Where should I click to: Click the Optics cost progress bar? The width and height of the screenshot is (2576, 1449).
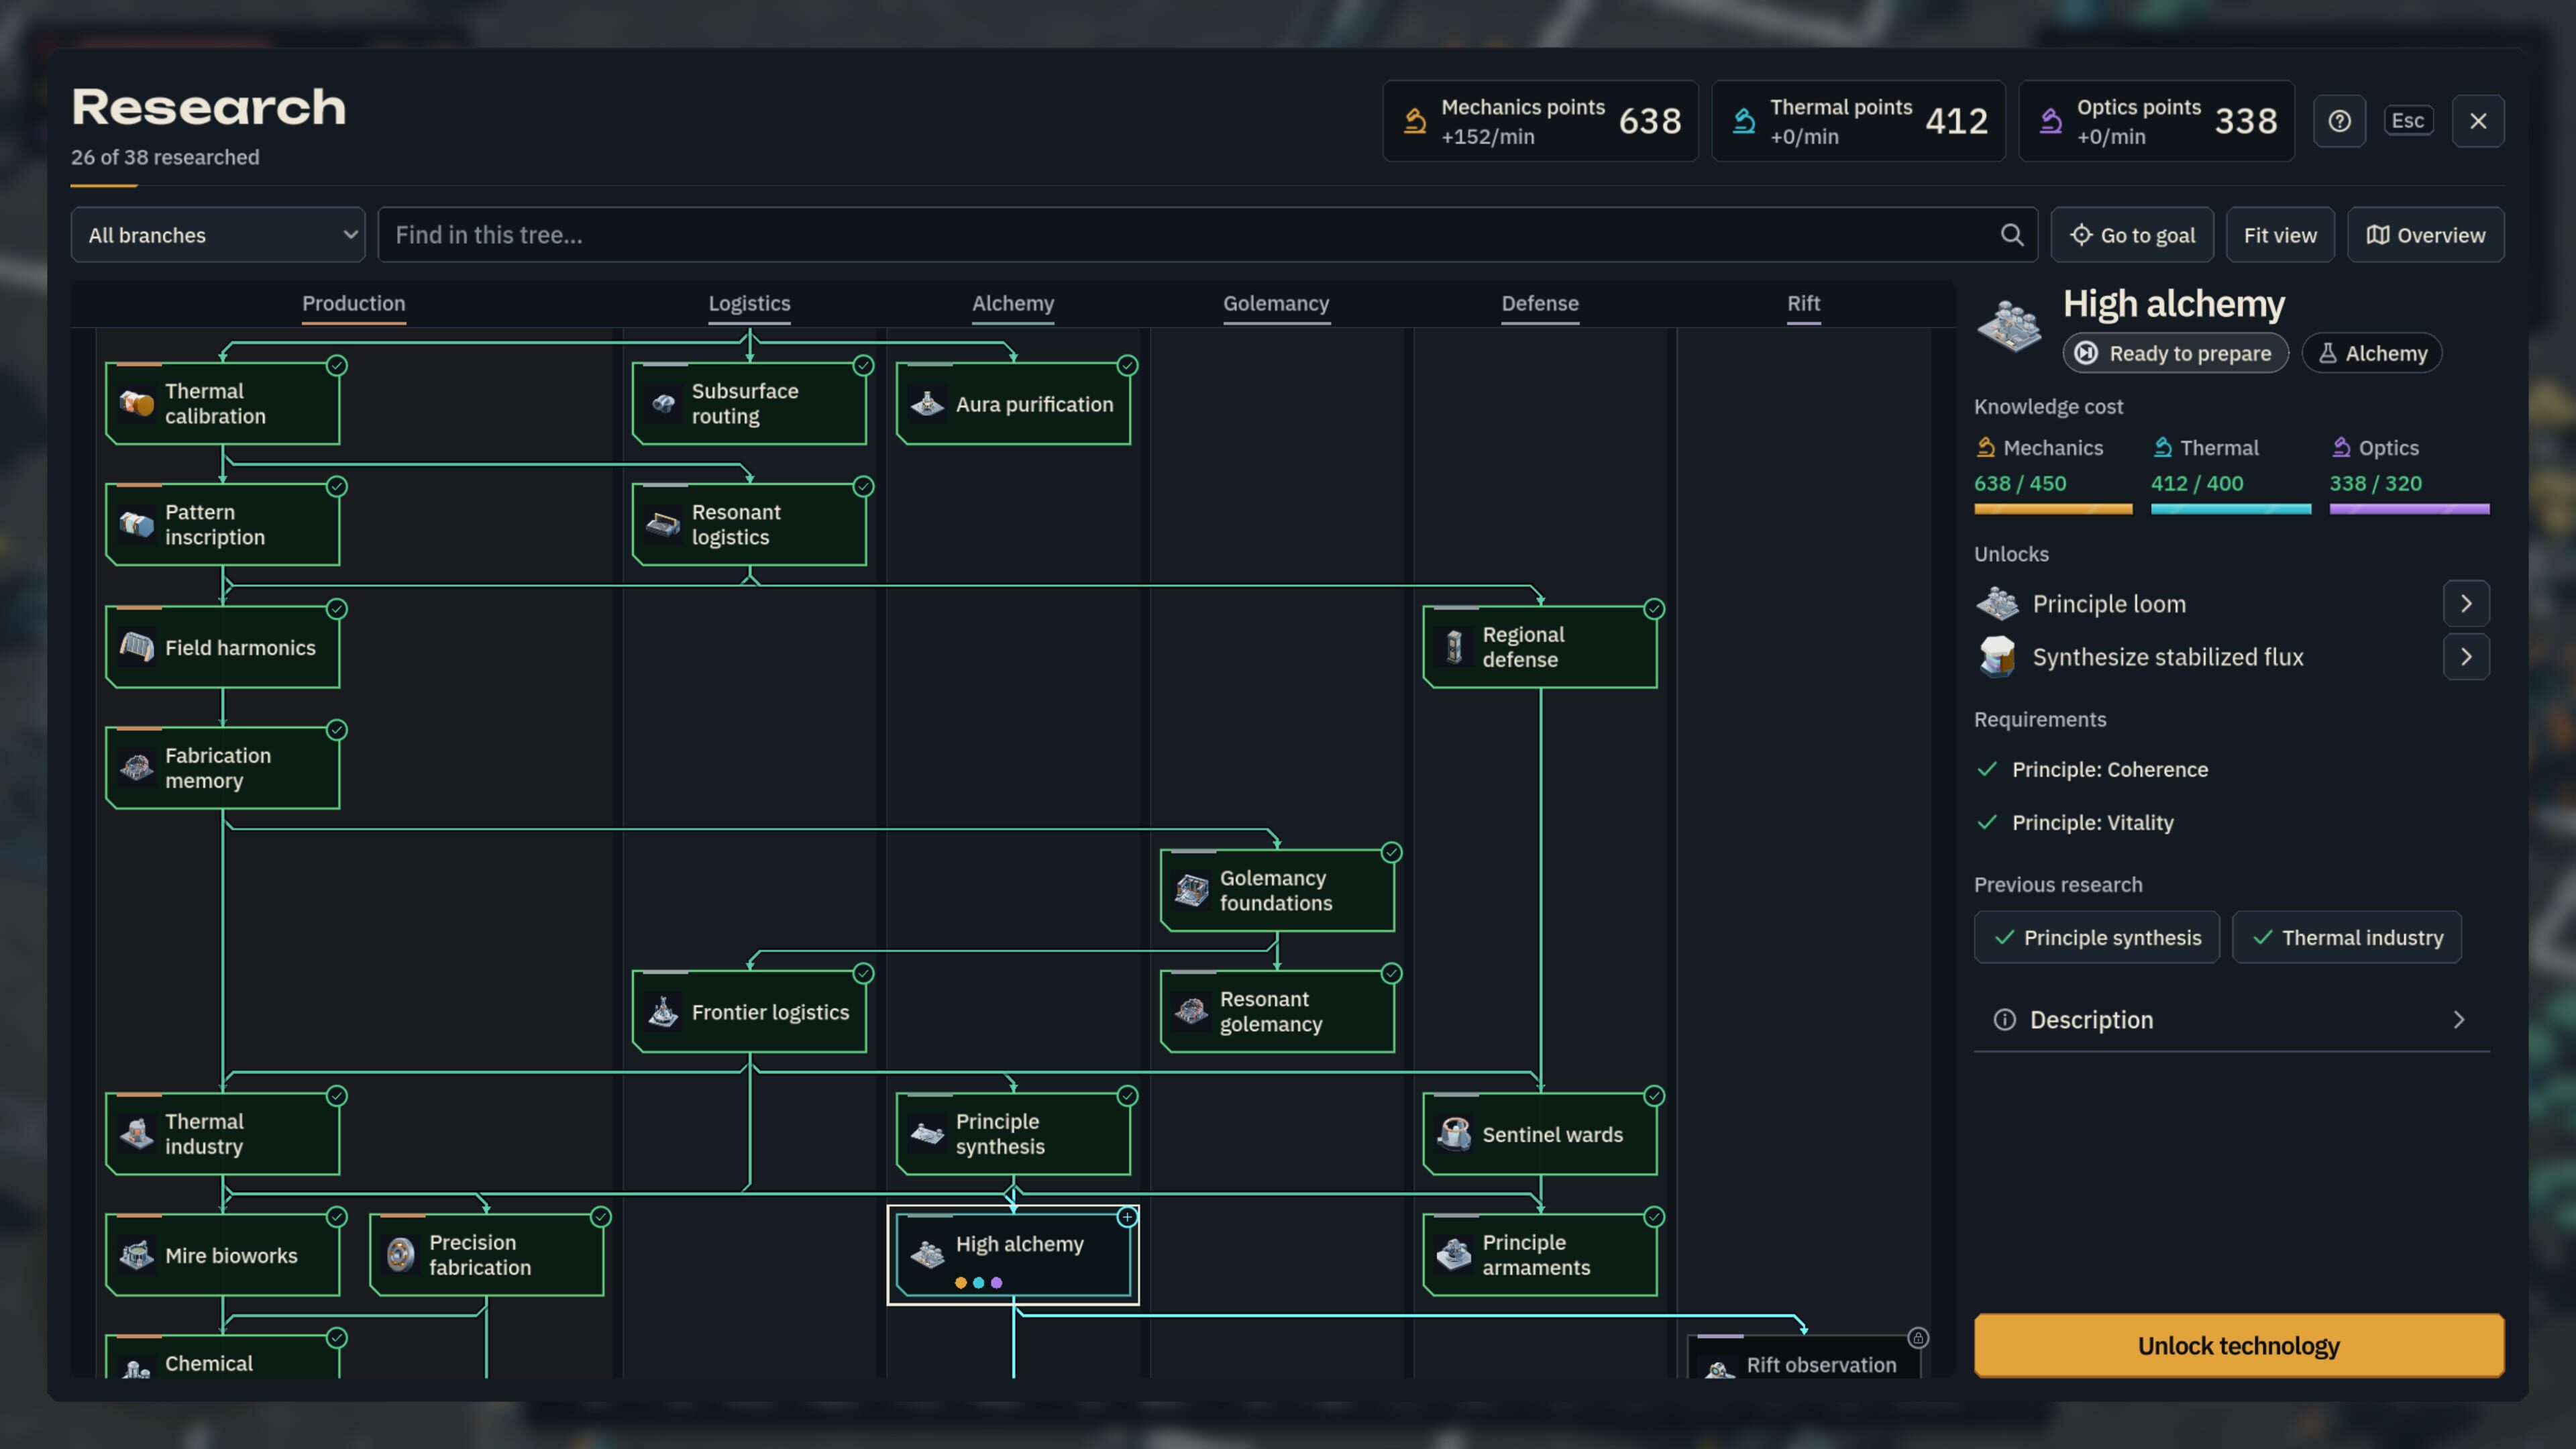[x=2409, y=509]
